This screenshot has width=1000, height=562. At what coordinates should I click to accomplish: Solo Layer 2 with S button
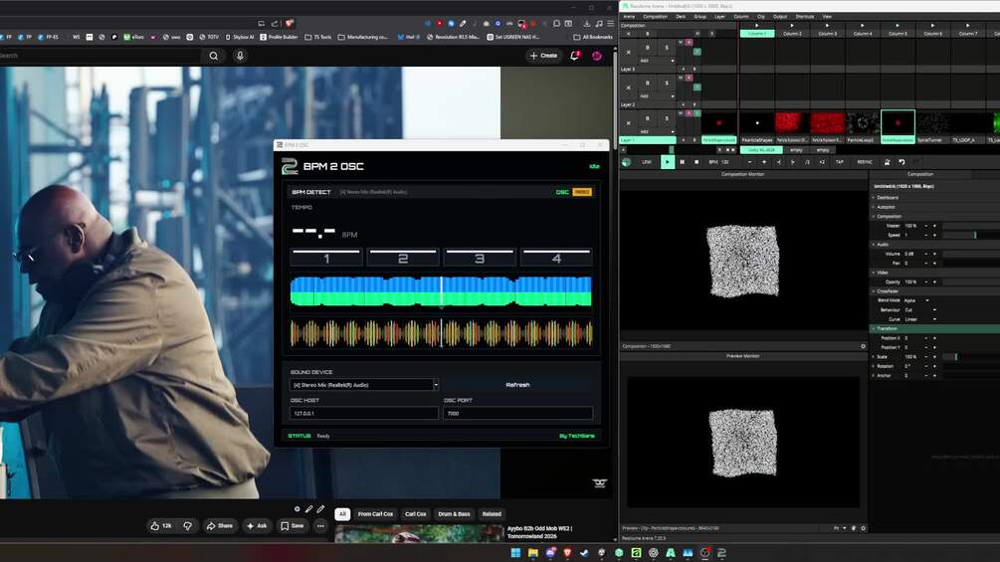click(667, 84)
